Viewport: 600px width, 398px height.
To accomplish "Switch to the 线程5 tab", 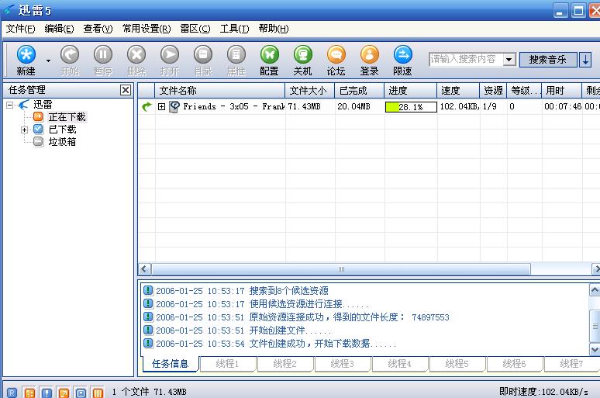I will point(457,364).
